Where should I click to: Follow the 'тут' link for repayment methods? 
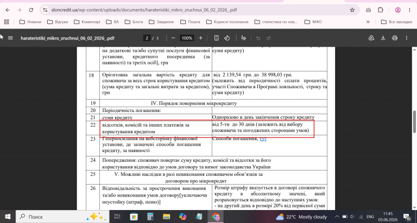263,139
